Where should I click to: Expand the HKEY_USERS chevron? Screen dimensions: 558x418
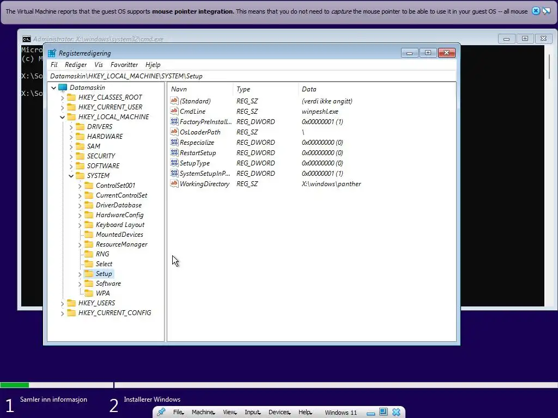63,304
